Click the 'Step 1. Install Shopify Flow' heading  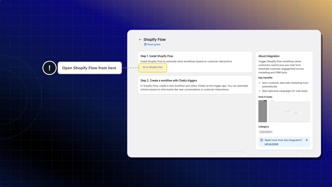pyautogui.click(x=157, y=56)
